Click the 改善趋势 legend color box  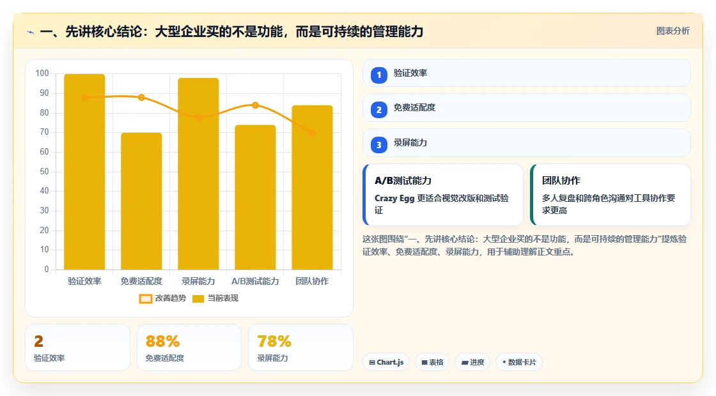pyautogui.click(x=146, y=299)
